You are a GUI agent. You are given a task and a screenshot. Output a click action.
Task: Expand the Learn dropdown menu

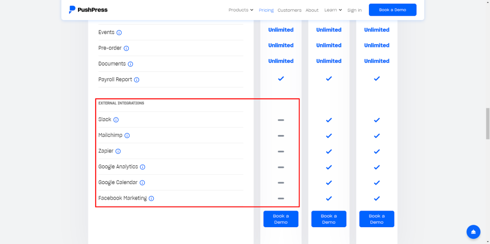(x=333, y=10)
